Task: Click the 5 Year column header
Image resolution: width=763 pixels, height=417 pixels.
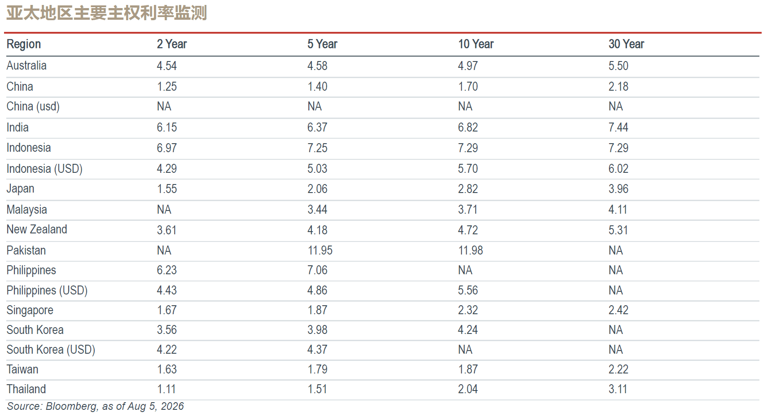Action: click(x=322, y=44)
